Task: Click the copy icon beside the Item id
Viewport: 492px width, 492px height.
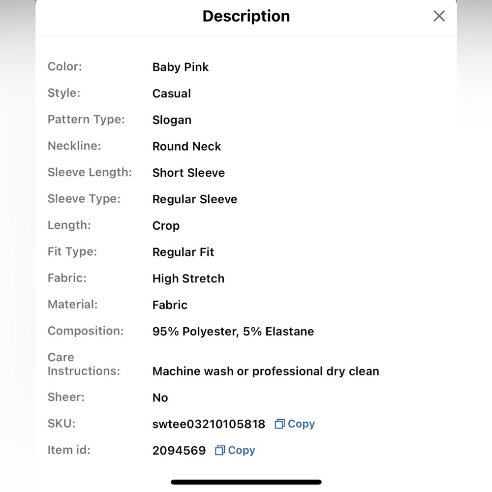Action: 220,450
